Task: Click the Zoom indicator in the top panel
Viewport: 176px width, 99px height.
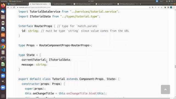Action: tap(157, 1)
